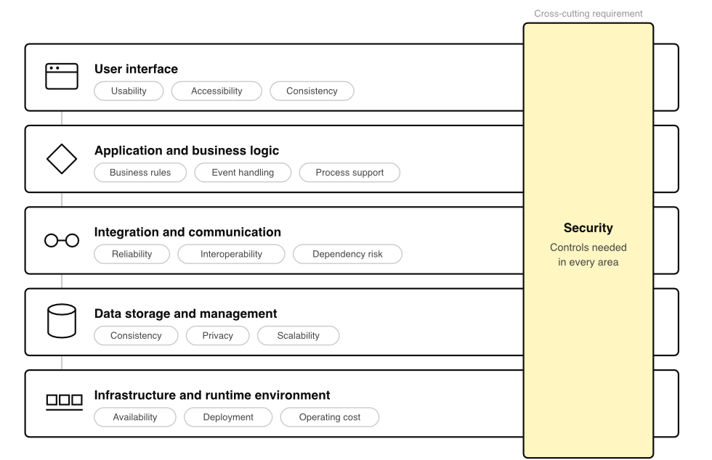Select the Process support pill
This screenshot has width=712, height=460.
tap(349, 173)
